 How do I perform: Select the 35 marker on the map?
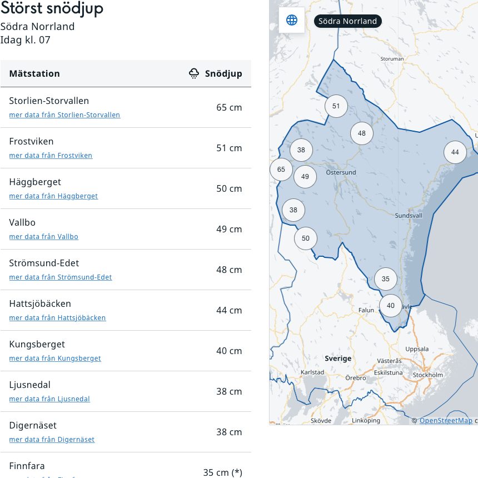(x=385, y=279)
